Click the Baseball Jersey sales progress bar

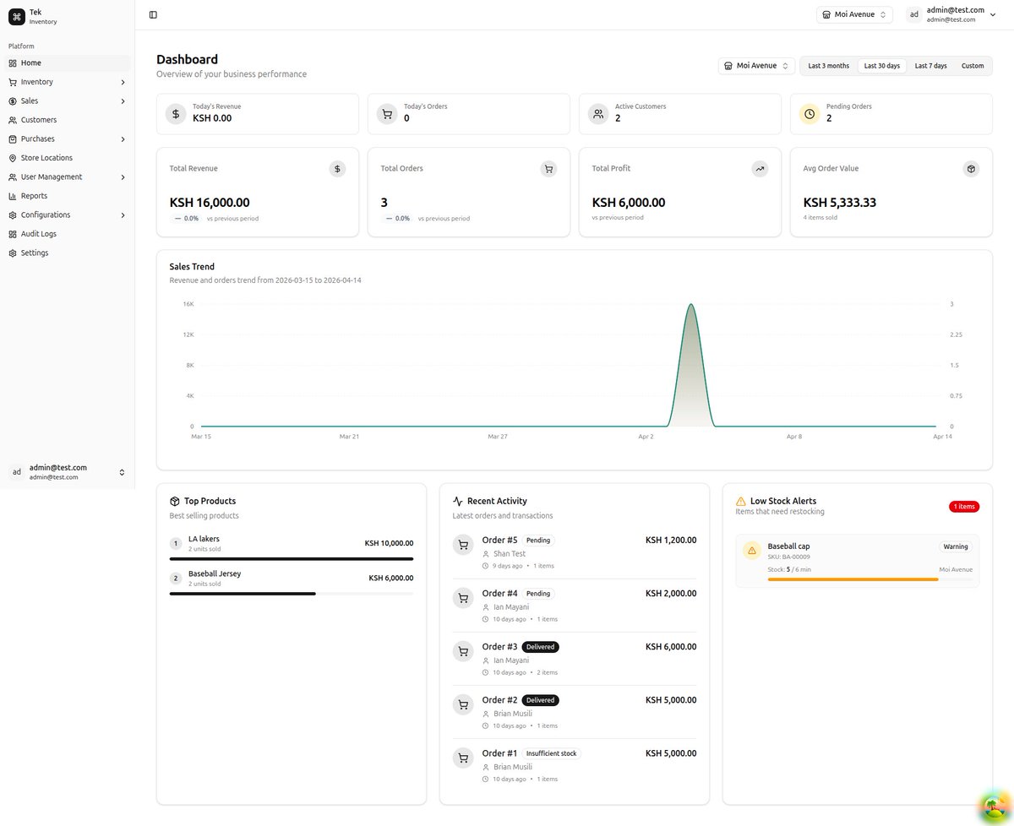292,594
